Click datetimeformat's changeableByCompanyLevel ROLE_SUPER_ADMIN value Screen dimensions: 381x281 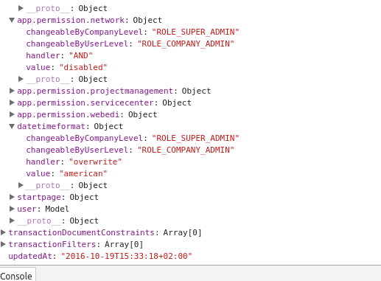195,138
